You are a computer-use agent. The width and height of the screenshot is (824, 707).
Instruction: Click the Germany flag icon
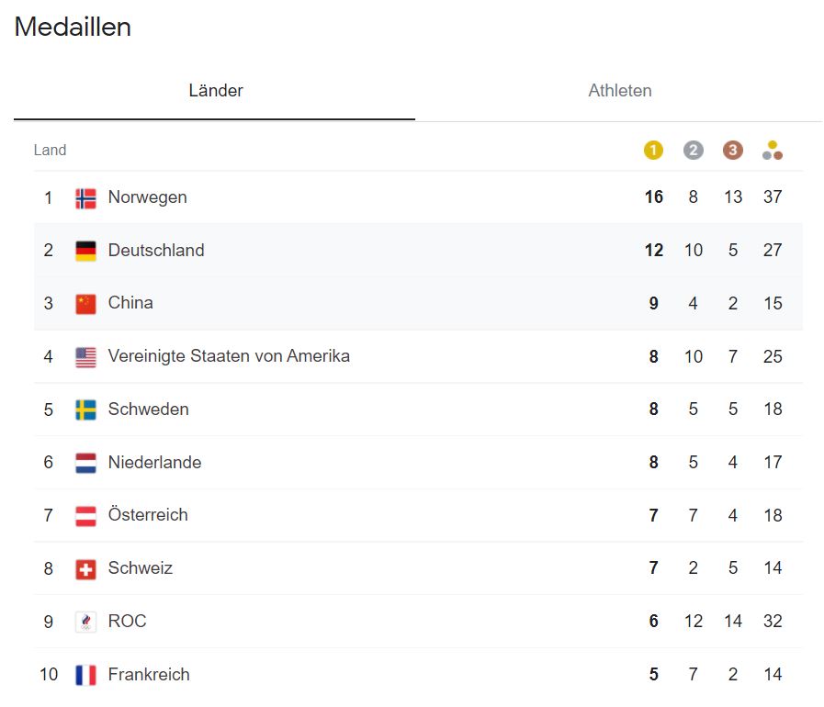(x=85, y=251)
